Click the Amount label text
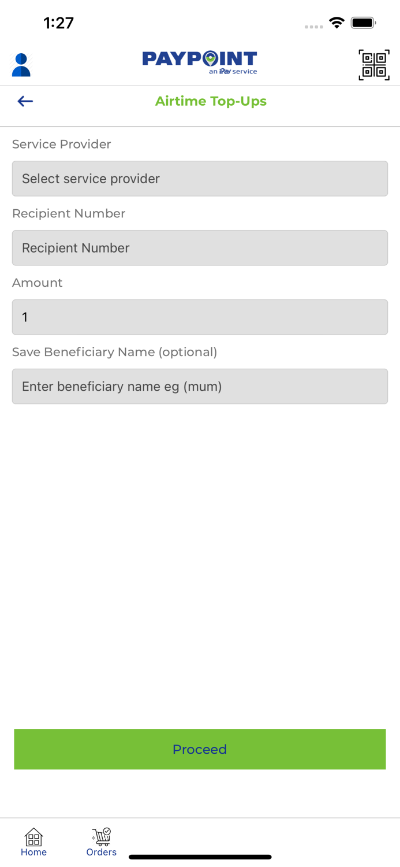400x867 pixels. tap(38, 283)
